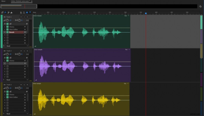204x116 pixels.
Task: Open the Track 3 automation Read dropdown
Action: [17, 114]
